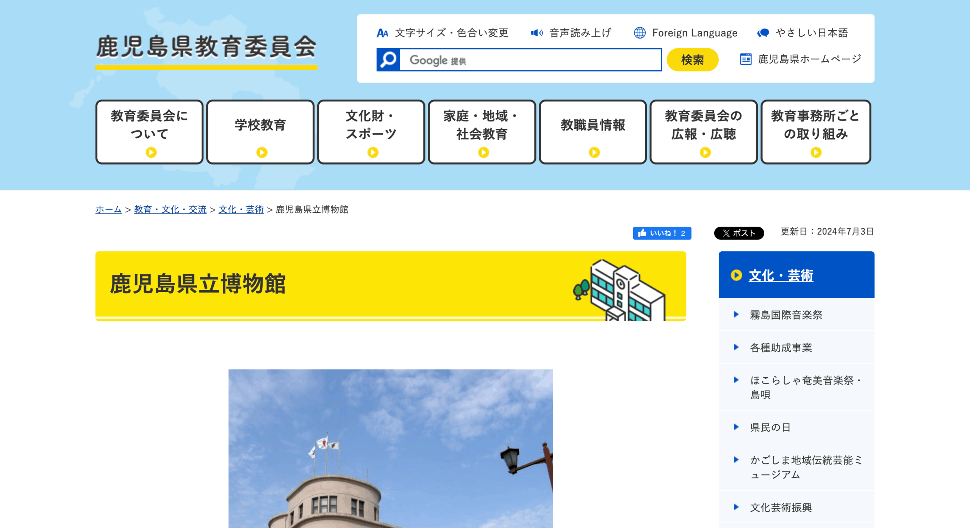Click yellow arrow icon under 家庭・地域・社会教育

pos(483,153)
